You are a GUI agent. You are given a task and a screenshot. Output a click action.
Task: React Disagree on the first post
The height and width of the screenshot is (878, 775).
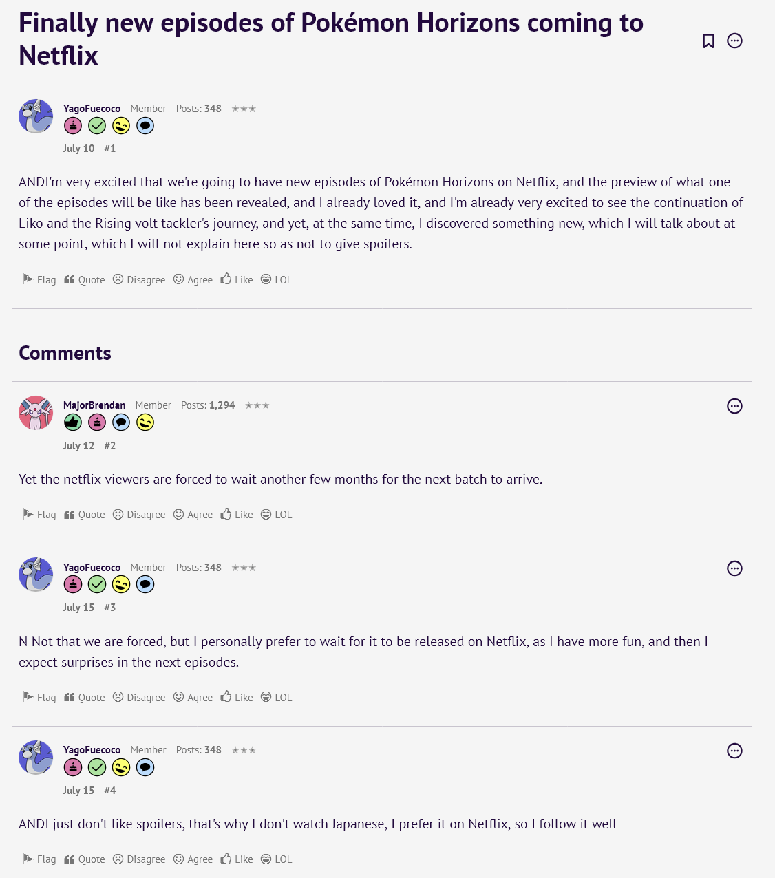point(139,279)
